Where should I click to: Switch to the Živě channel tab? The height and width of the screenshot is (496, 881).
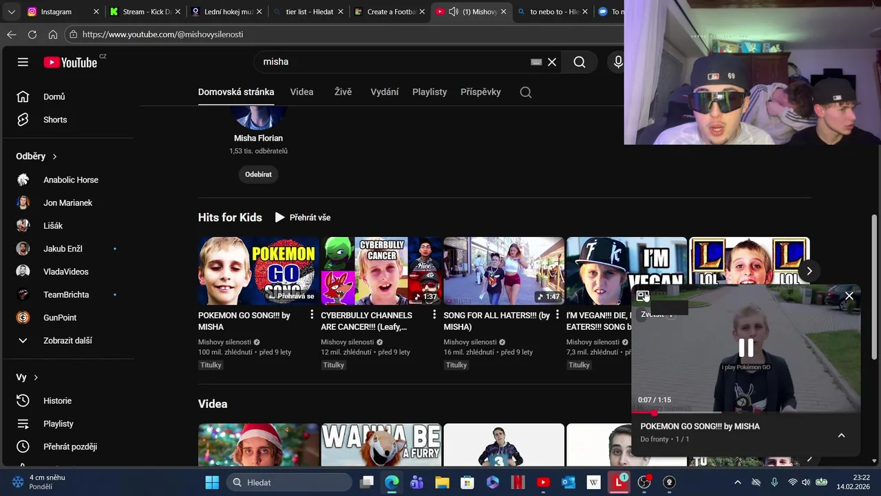(x=343, y=92)
